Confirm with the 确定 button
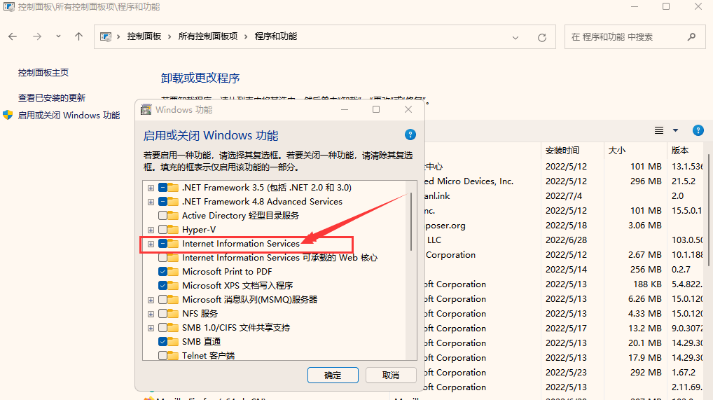This screenshot has height=400, width=713. 333,375
